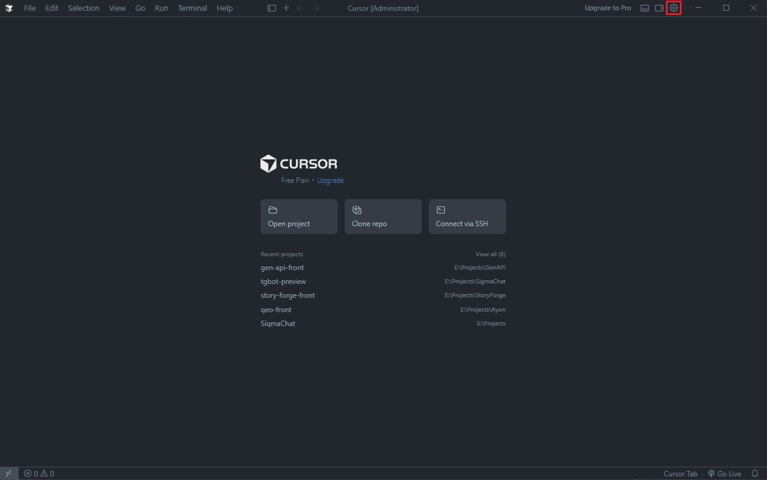Image resolution: width=767 pixels, height=480 pixels.
Task: Toggle the primary sidebar visibility
Action: pyautogui.click(x=271, y=8)
